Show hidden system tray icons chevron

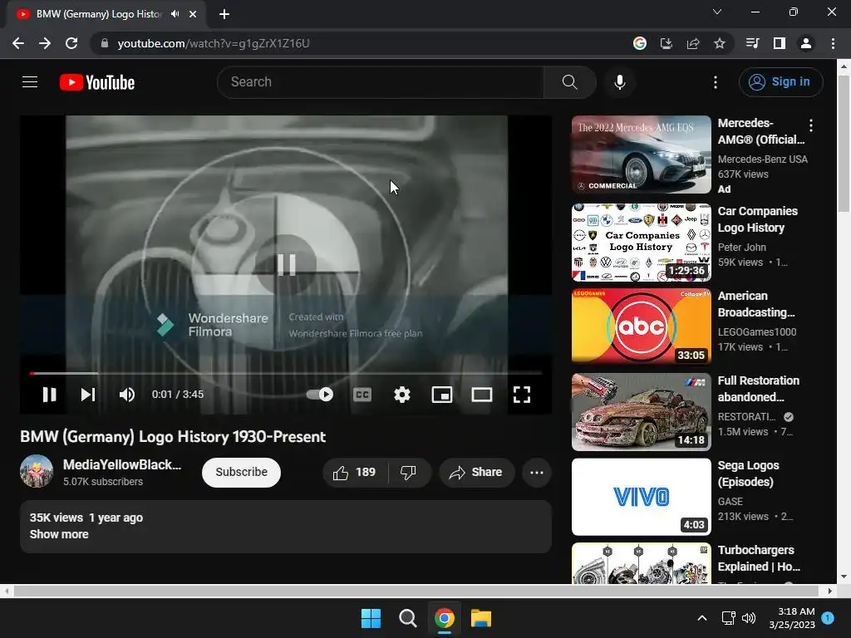(x=701, y=618)
